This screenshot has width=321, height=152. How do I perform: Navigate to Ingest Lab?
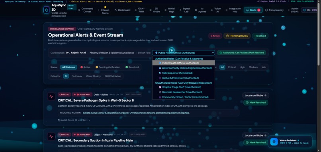point(185,10)
